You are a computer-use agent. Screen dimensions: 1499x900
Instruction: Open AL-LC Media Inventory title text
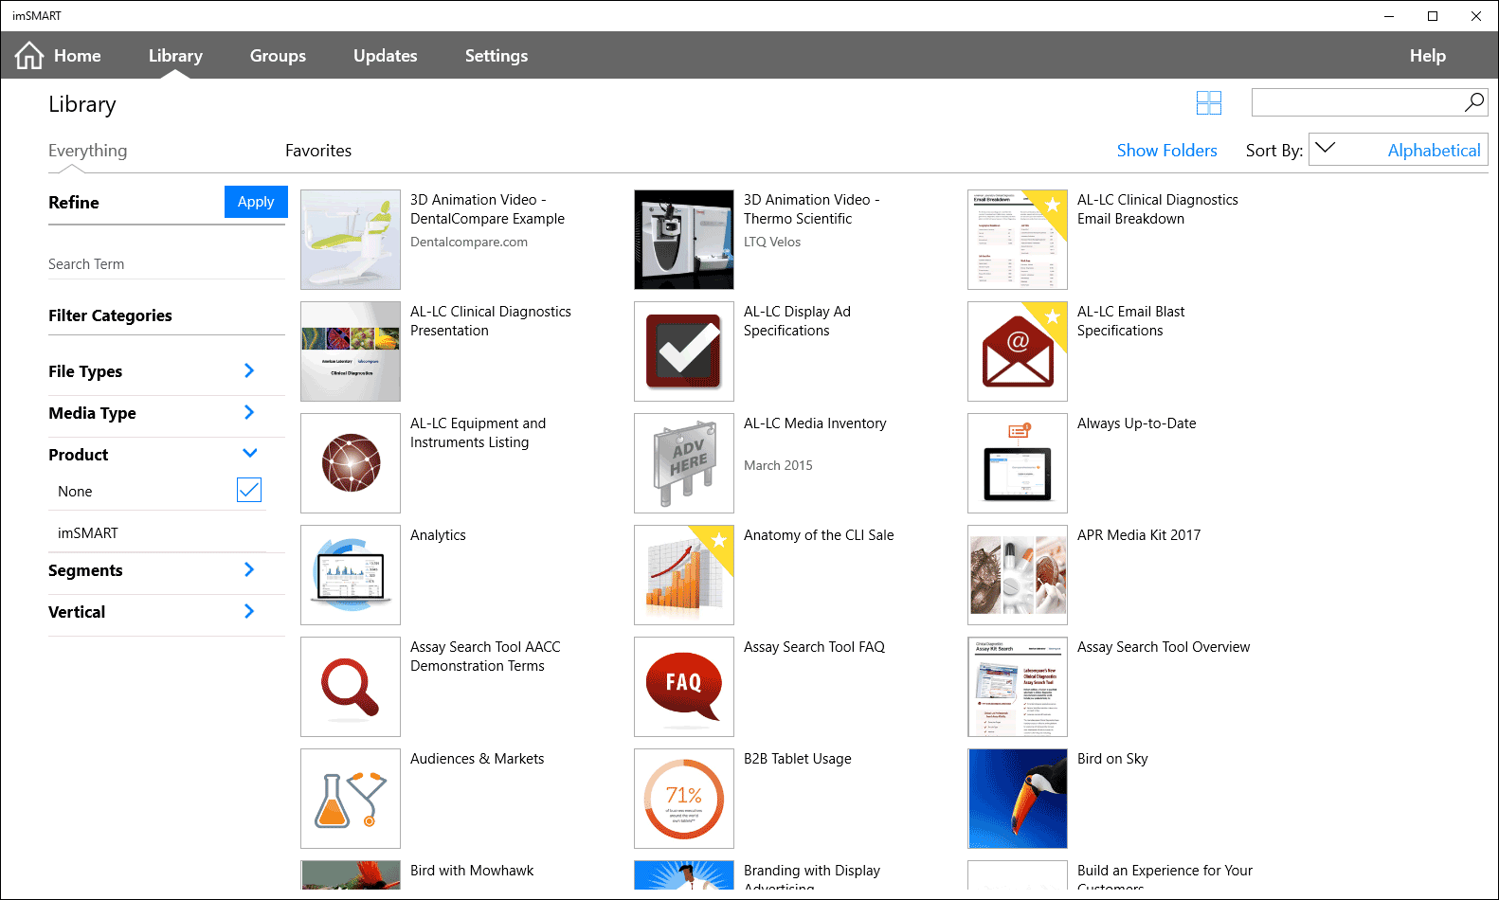pos(815,423)
